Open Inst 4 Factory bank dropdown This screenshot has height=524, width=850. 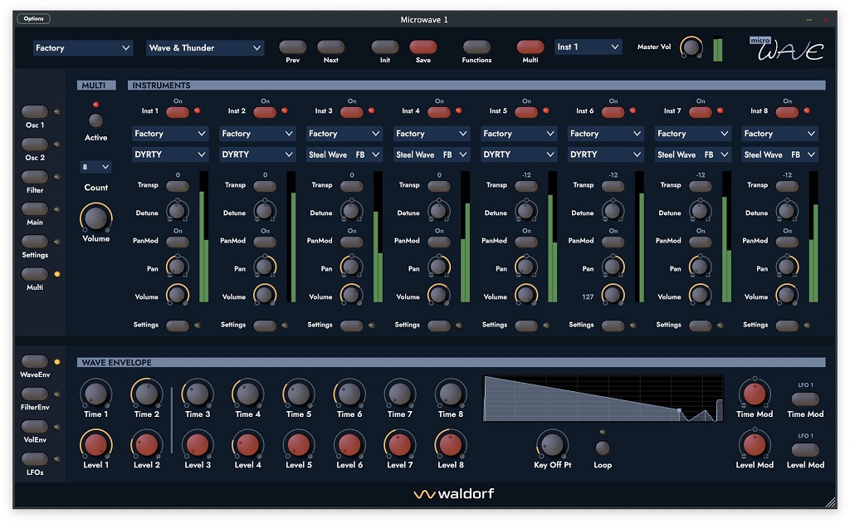click(432, 134)
